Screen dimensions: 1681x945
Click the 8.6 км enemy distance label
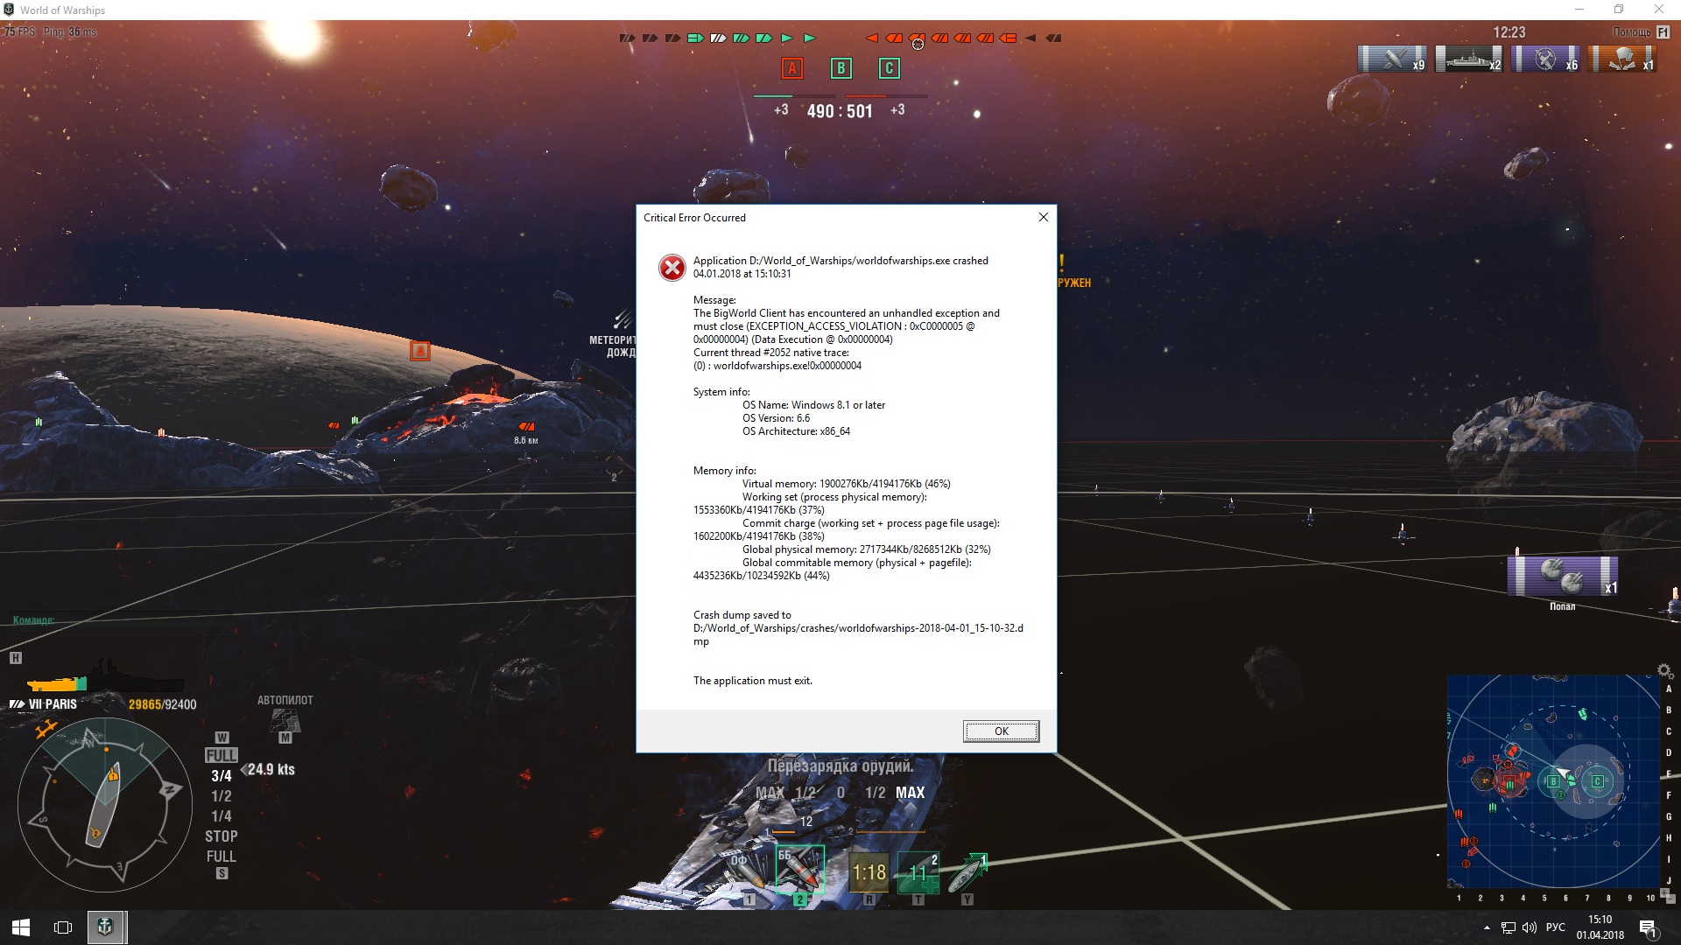[x=526, y=440]
